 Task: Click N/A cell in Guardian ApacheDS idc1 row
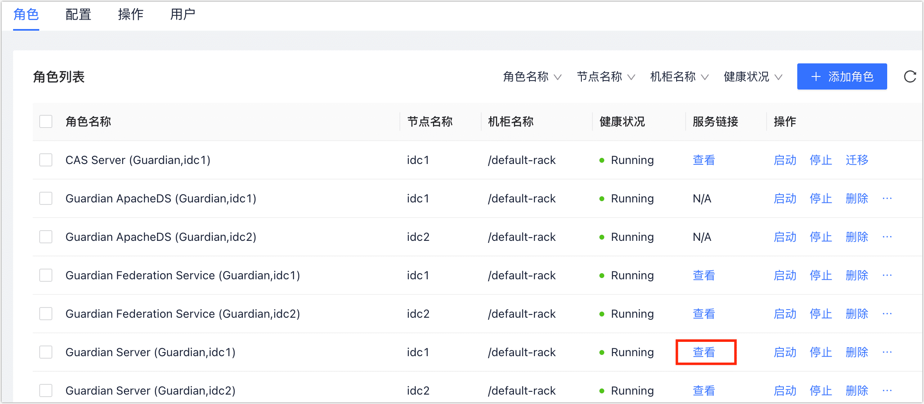click(x=702, y=198)
